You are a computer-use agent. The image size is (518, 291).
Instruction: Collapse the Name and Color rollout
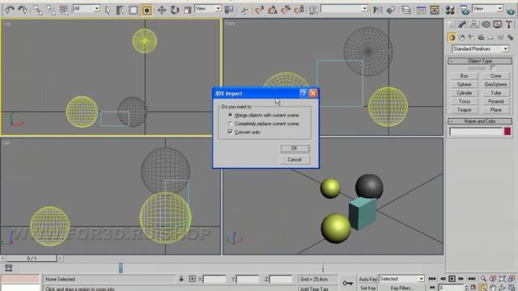tap(480, 121)
